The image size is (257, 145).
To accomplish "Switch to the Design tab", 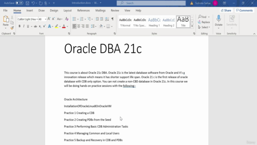I will [x=54, y=10].
